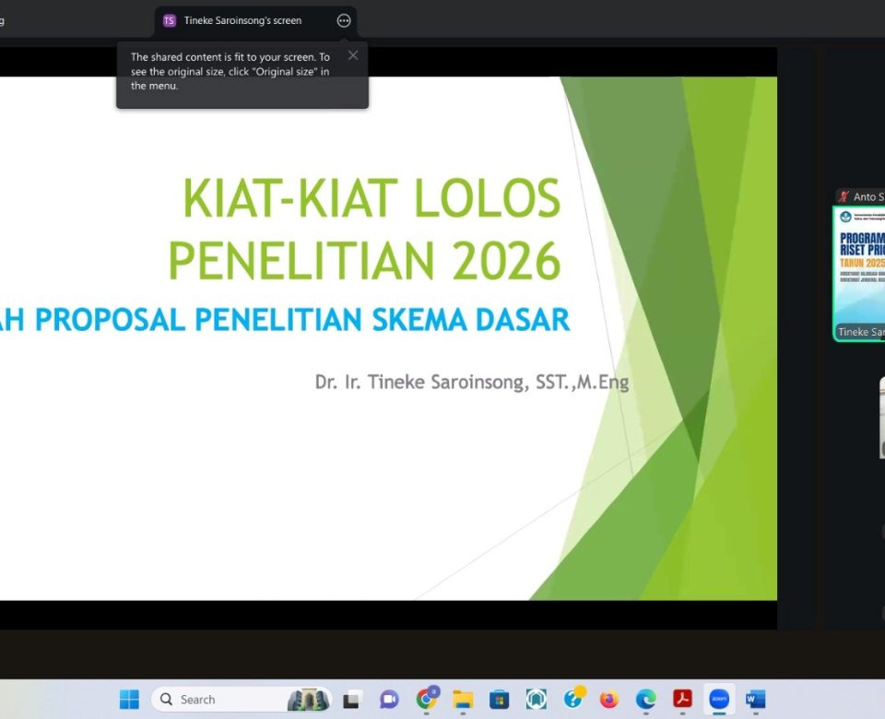
Task: Click the TS purple avatar badge
Action: 169,20
